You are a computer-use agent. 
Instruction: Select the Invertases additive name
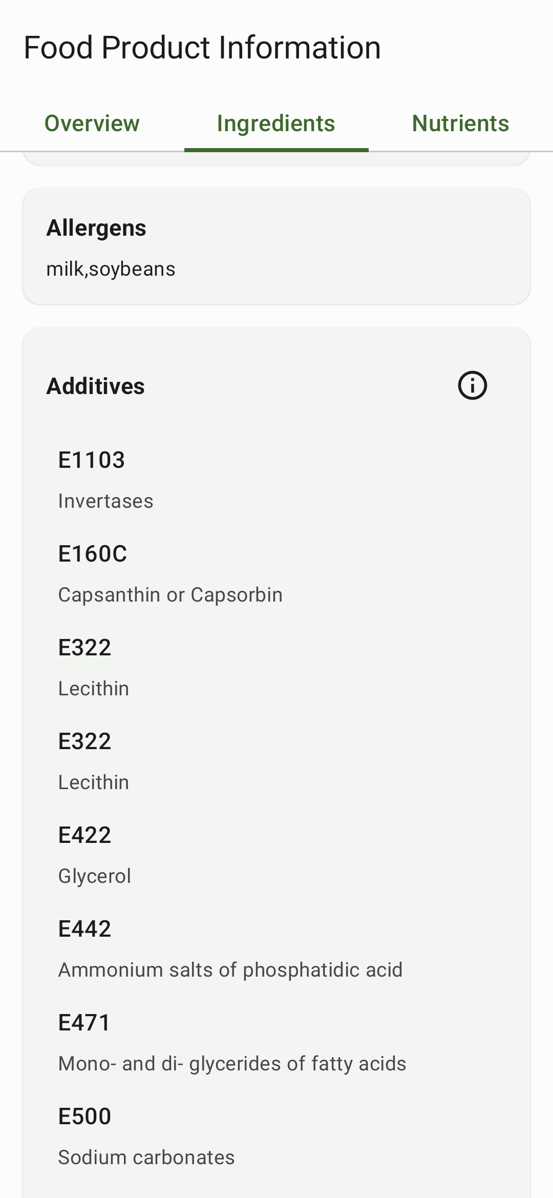coord(105,501)
